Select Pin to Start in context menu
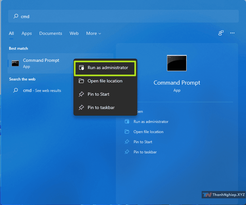This screenshot has width=246, height=205. [x=98, y=94]
